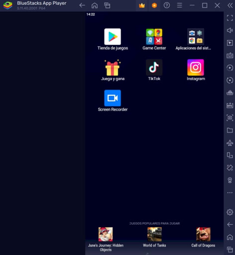This screenshot has width=235, height=255.
Task: Open the set location pin icon
Action: (x=230, y=180)
